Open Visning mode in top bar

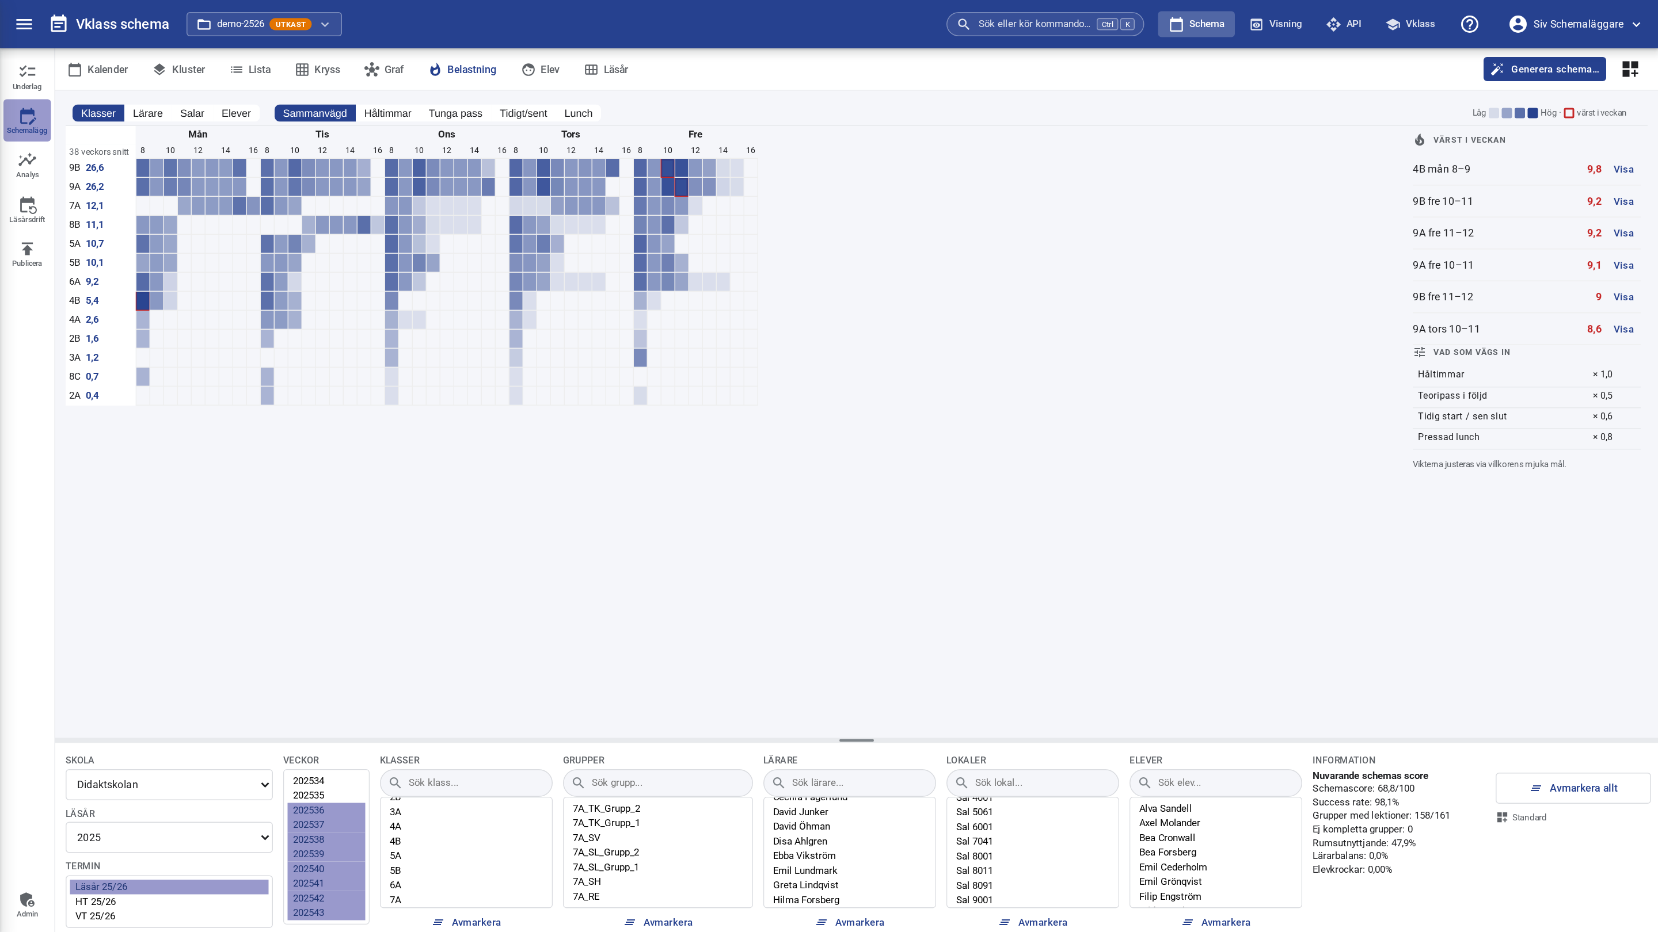pos(1276,24)
